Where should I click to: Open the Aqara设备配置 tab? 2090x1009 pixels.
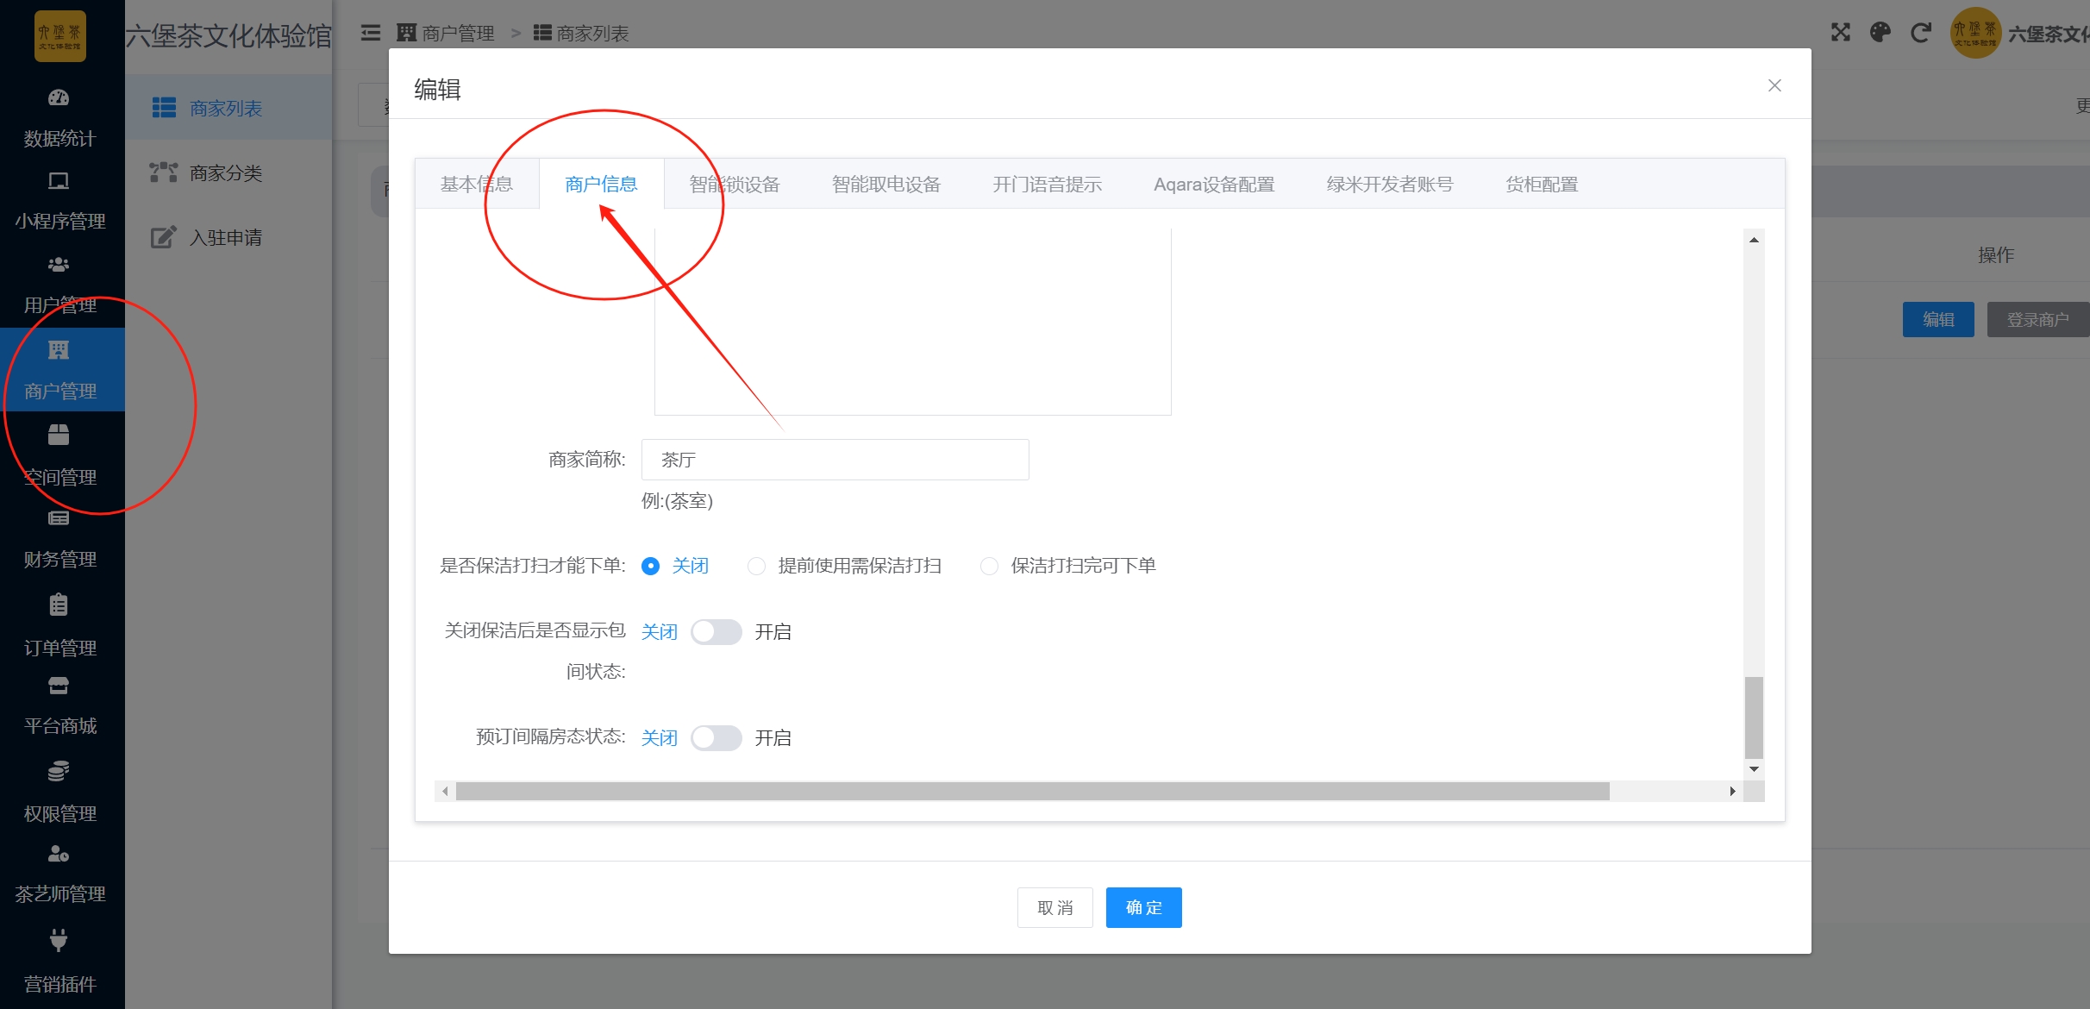1213,185
